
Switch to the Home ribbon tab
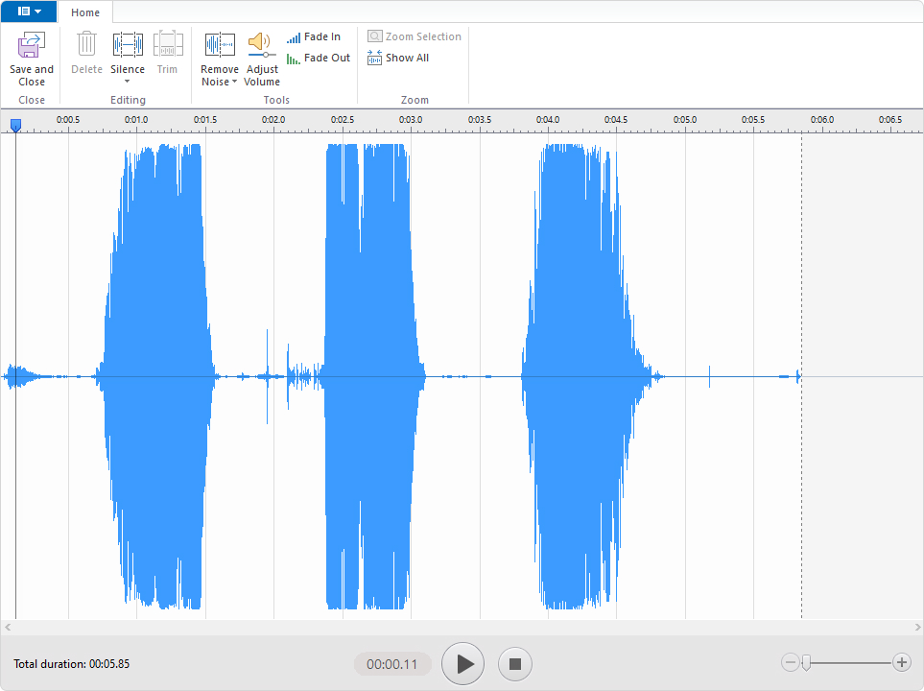pos(85,12)
